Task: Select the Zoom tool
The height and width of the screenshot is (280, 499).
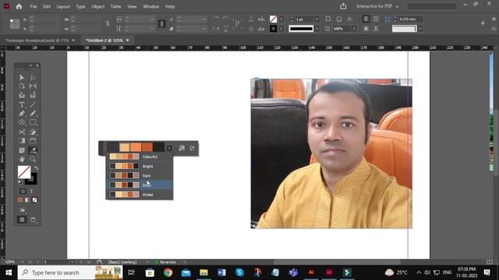Action: 33,159
